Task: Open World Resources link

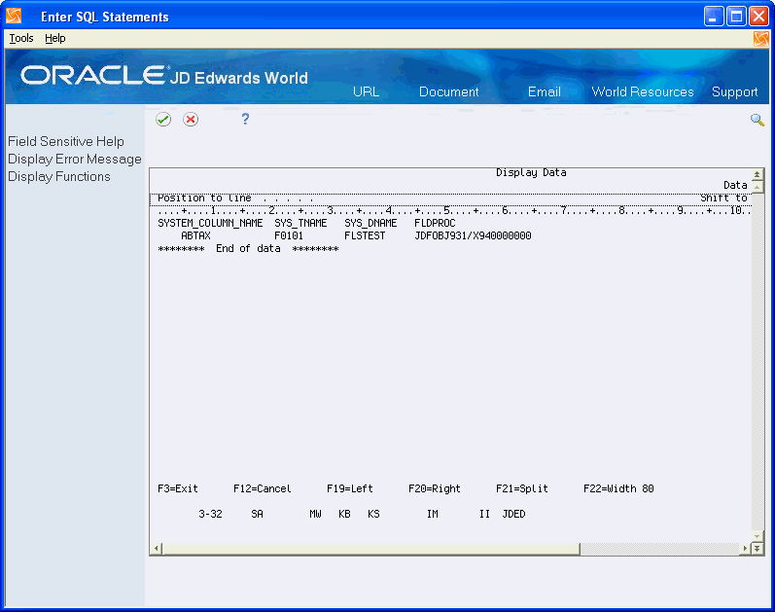Action: (x=643, y=91)
